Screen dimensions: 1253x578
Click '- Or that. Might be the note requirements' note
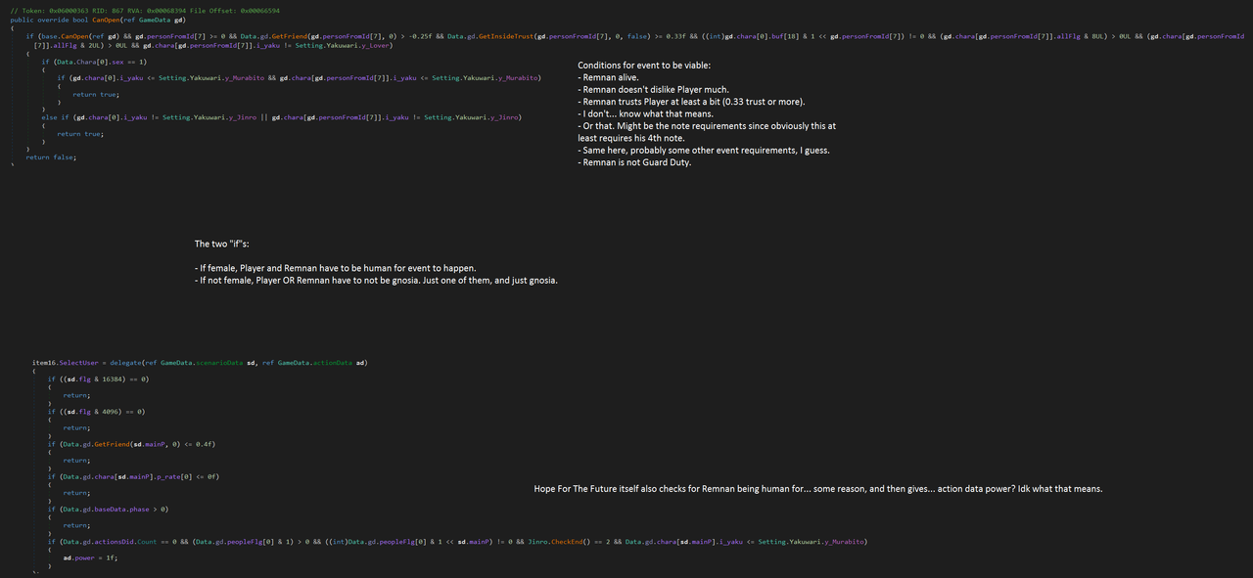pyautogui.click(x=707, y=126)
